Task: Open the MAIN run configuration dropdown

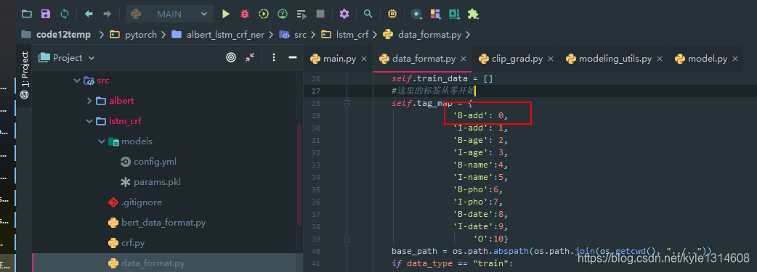Action: [169, 14]
